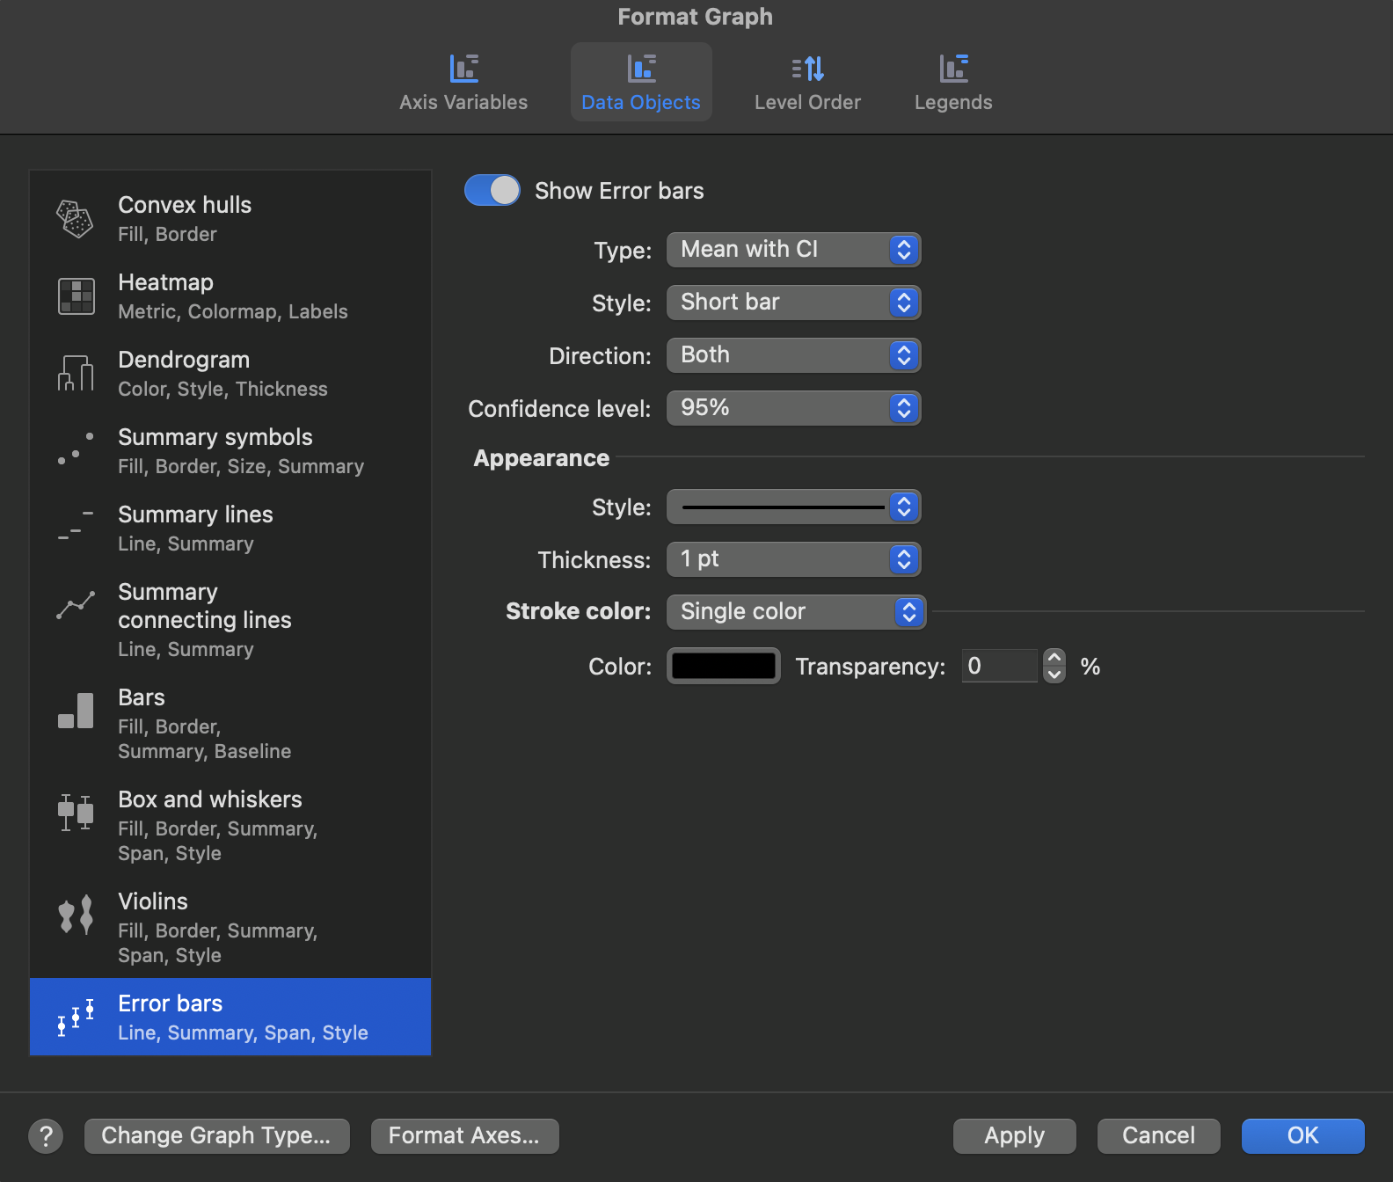
Task: Switch to the Legends tab
Action: pyautogui.click(x=953, y=82)
